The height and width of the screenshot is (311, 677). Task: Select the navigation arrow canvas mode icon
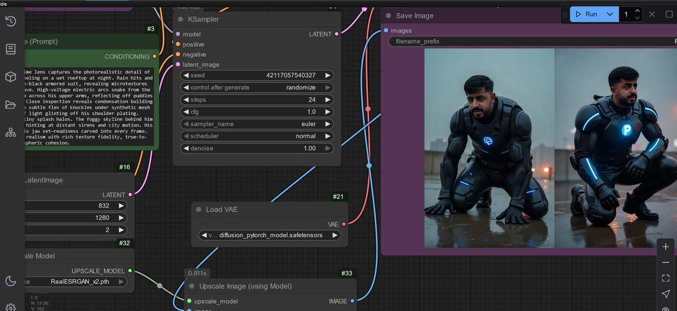[666, 294]
